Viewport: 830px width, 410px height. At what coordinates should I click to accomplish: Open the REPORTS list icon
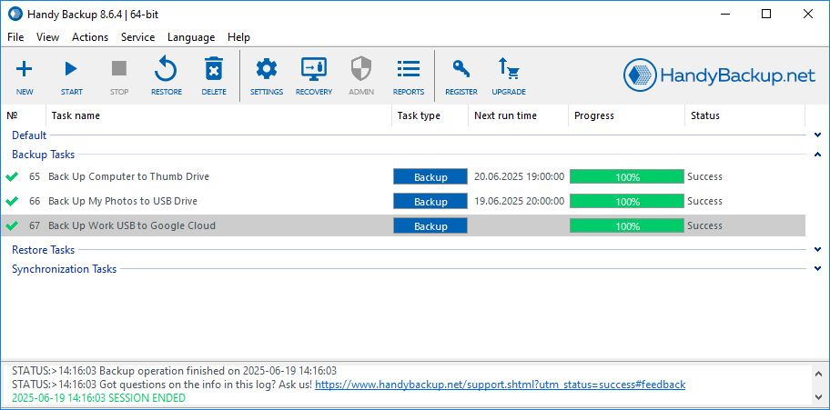click(408, 69)
